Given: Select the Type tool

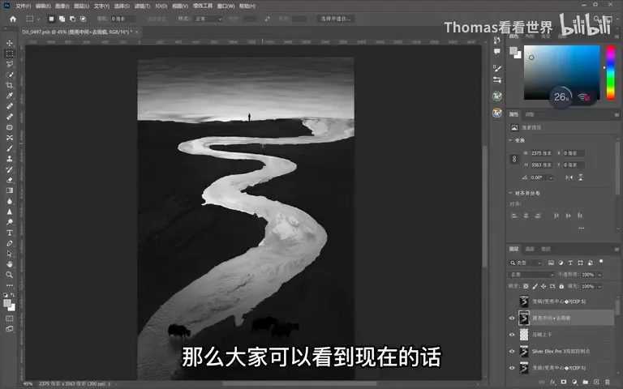Looking at the screenshot, I should 10,233.
